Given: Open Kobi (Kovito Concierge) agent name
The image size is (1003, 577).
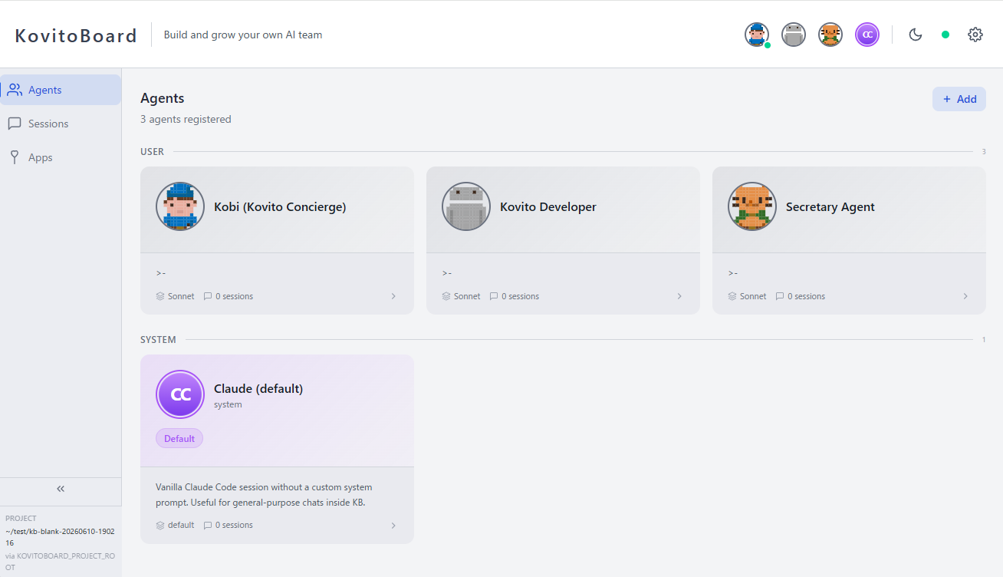Looking at the screenshot, I should 280,206.
